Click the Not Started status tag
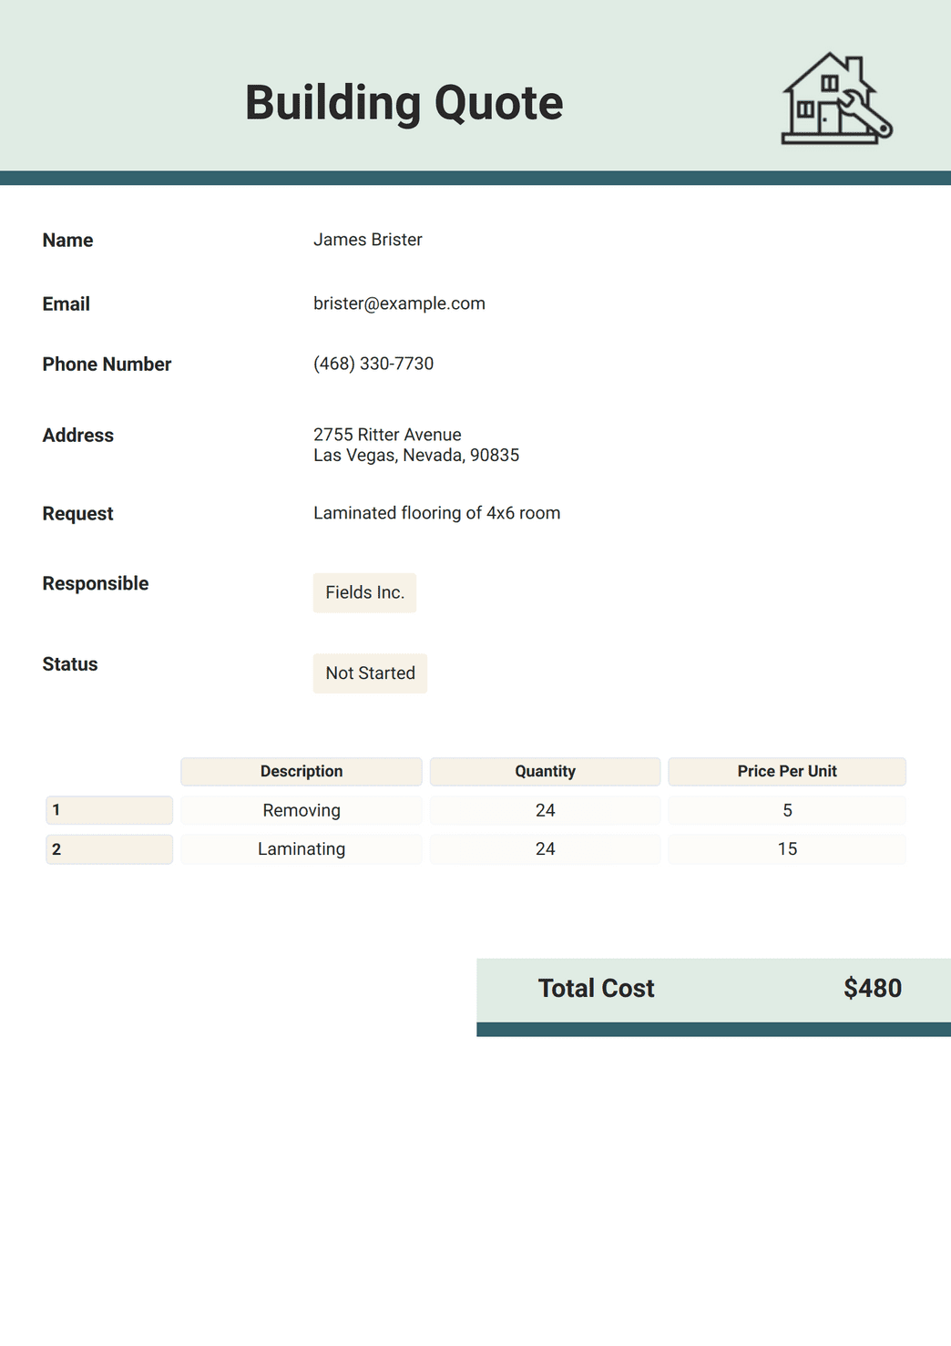The image size is (951, 1346). pyautogui.click(x=370, y=673)
